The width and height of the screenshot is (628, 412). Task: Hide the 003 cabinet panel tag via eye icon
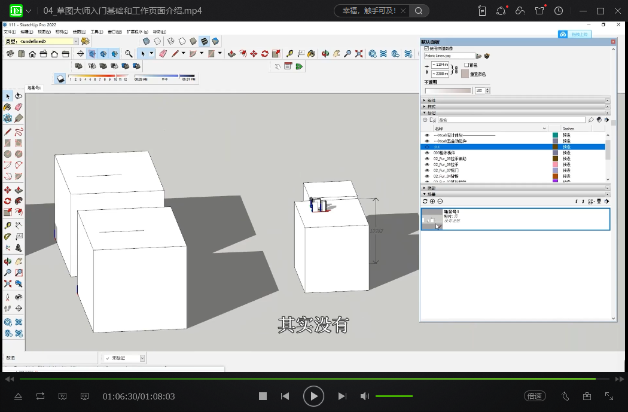(x=427, y=152)
